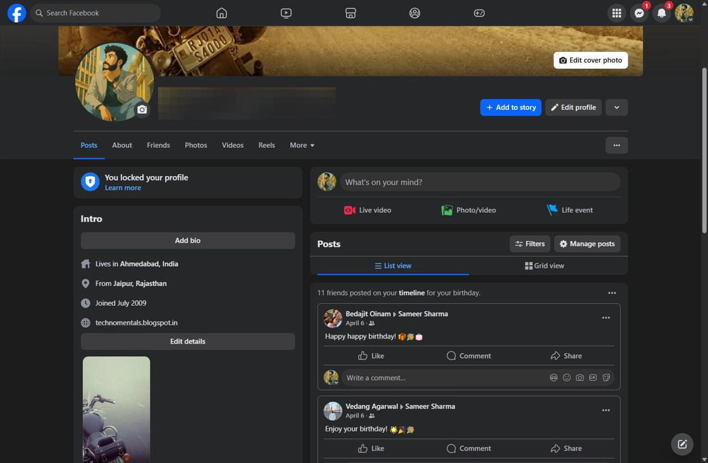The width and height of the screenshot is (708, 463).
Task: Switch to the Photos tab
Action: coord(196,145)
